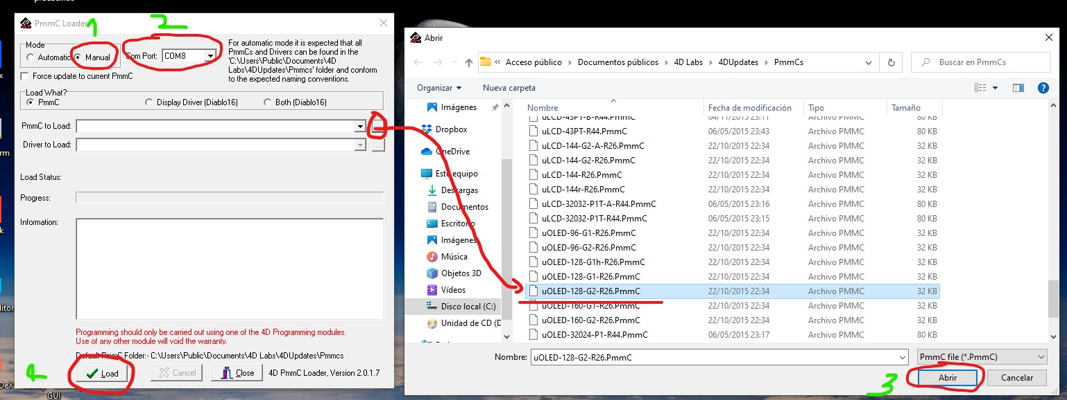This screenshot has width=1067, height=400.
Task: Open pinned Imágenes in quick access
Action: [459, 107]
